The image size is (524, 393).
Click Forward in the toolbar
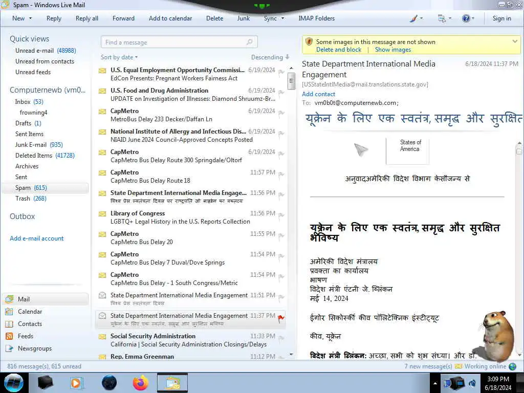[123, 18]
